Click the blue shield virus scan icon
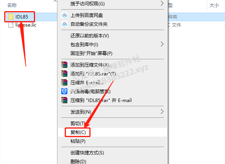 click(x=64, y=91)
